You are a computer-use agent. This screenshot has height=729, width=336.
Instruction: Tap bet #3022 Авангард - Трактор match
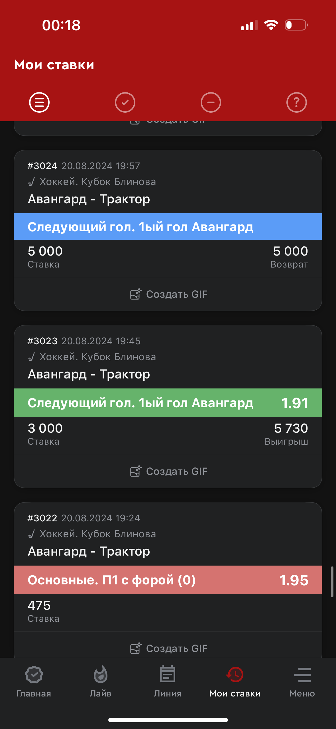[x=89, y=551]
